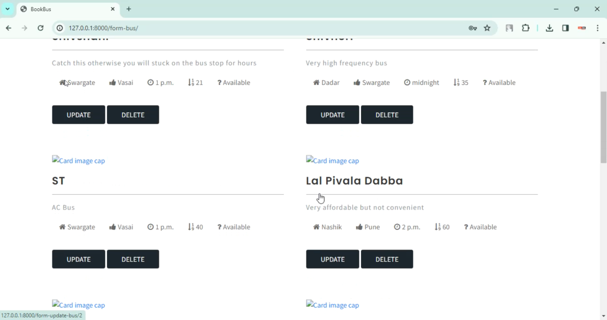Open the browser extensions puzzle icon
607x320 pixels.
click(x=526, y=28)
